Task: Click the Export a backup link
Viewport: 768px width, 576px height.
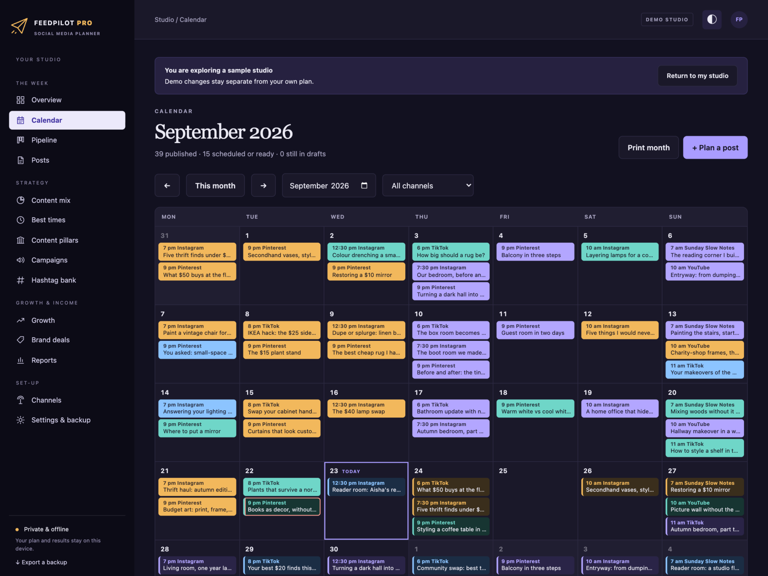Action: click(41, 562)
